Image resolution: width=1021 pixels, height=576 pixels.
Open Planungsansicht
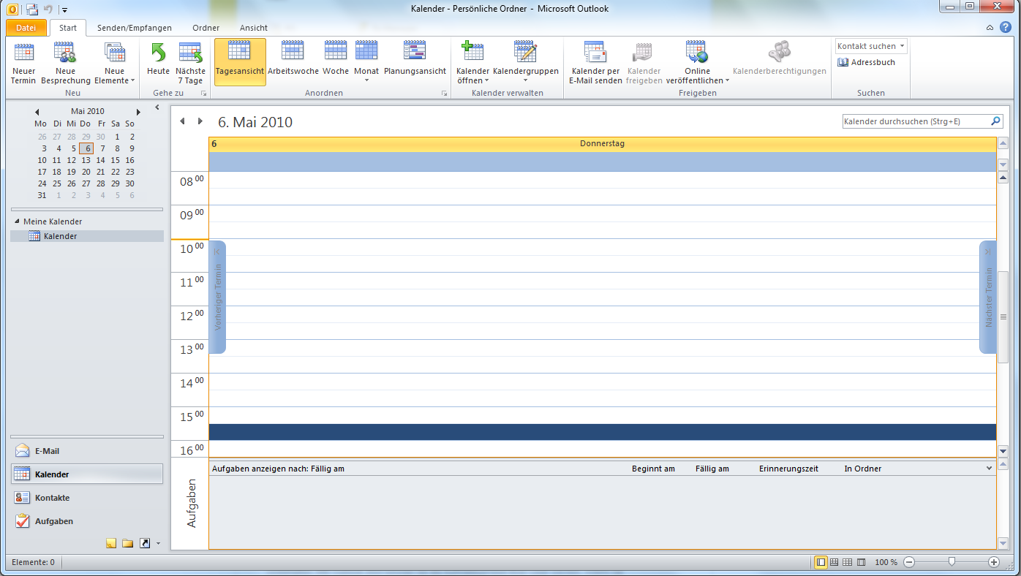tap(414, 61)
